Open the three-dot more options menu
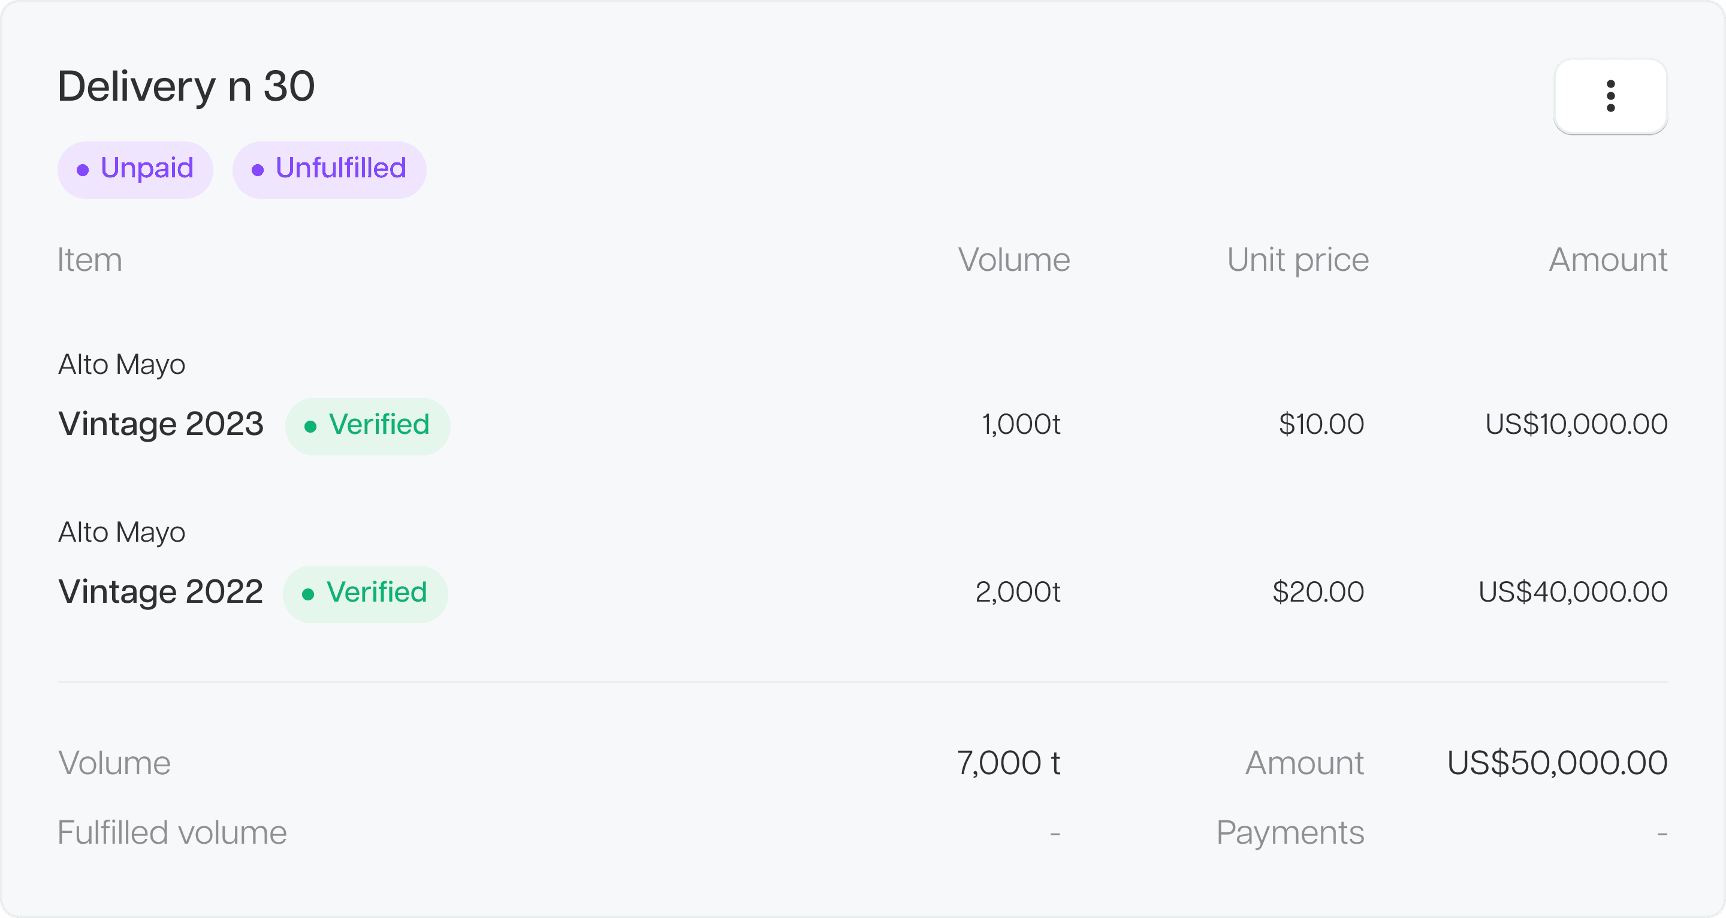This screenshot has height=918, width=1726. (x=1610, y=96)
